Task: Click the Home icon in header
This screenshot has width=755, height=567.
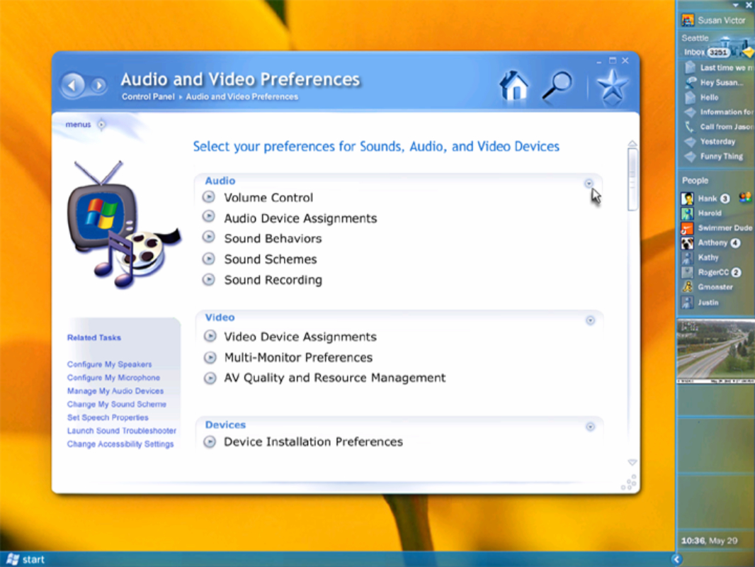Action: [x=514, y=86]
